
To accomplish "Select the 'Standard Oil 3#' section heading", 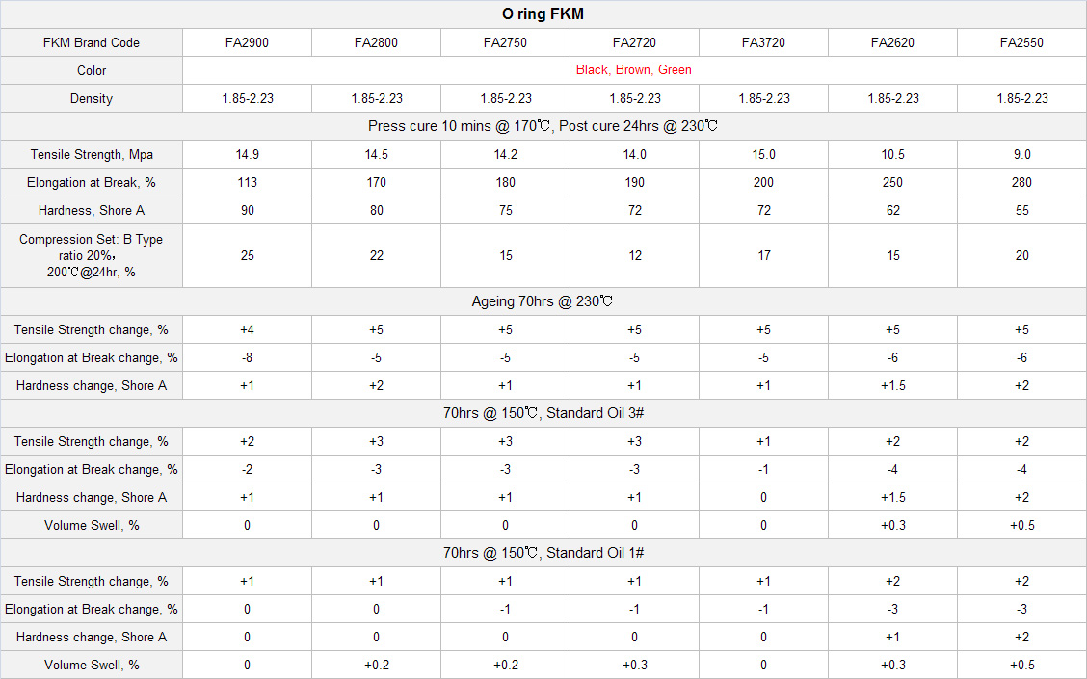I will (x=543, y=413).
